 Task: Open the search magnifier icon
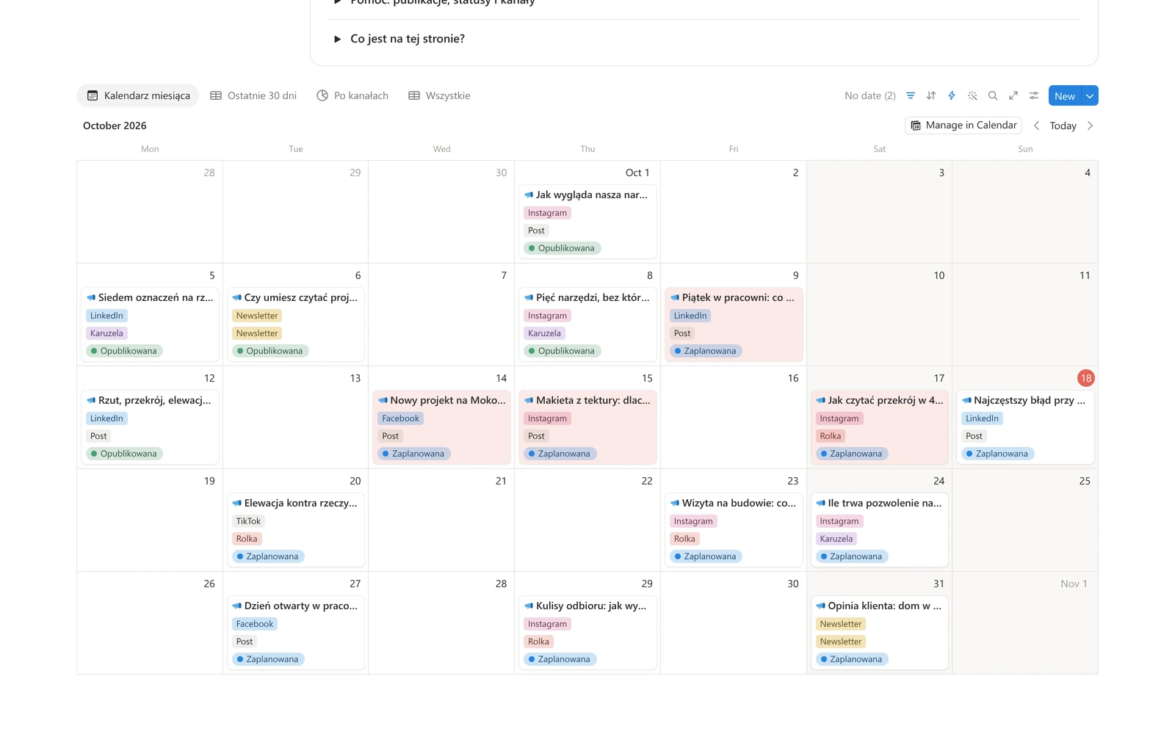[x=993, y=95]
